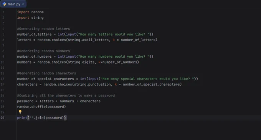This screenshot has height=140, width=261.
Task: Click 'k = number_of_letters' argument on line 6
Action: (134, 40)
